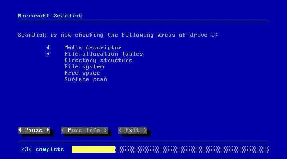Click the checkmark next to Media descriptor
This screenshot has width=287, height=159.
click(x=48, y=47)
